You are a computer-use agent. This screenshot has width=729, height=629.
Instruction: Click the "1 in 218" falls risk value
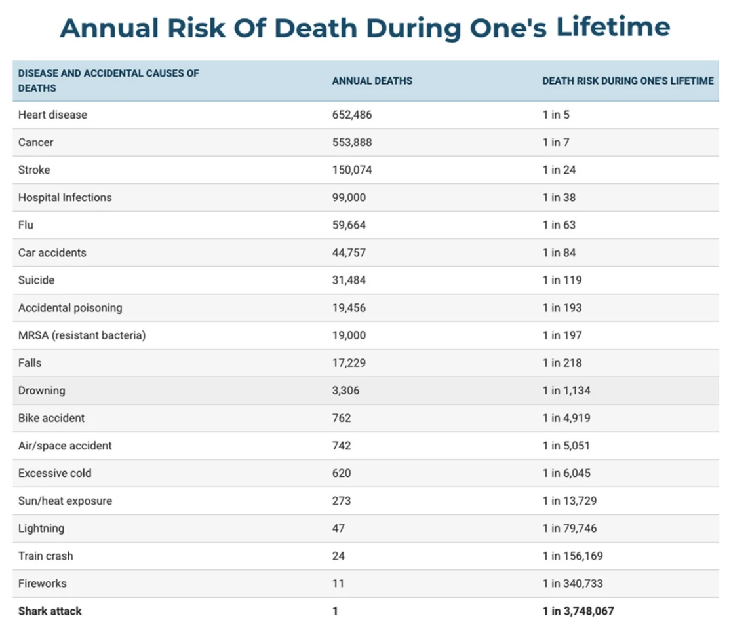(x=562, y=362)
